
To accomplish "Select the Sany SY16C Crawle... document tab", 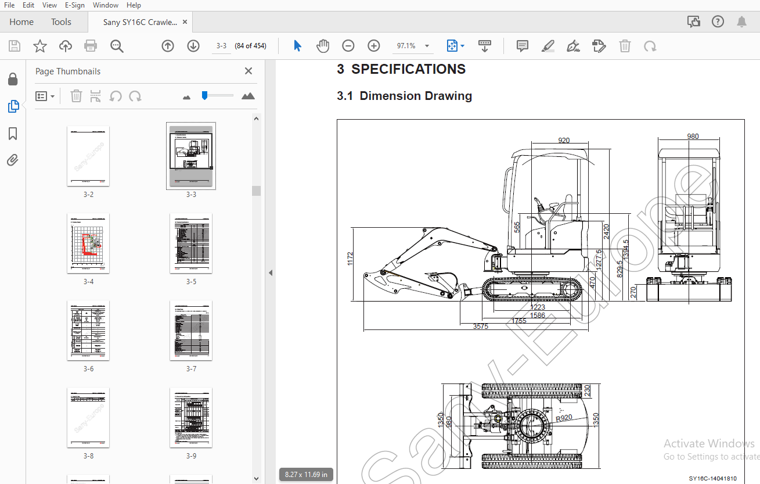I will click(x=140, y=22).
